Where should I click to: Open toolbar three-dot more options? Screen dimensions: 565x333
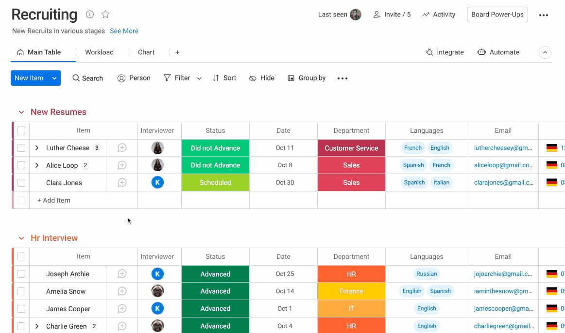click(342, 79)
